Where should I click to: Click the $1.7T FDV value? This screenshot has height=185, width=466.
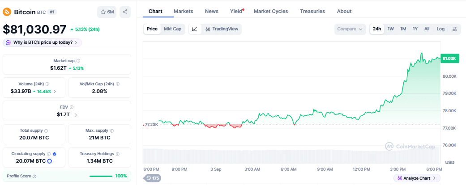[63, 115]
